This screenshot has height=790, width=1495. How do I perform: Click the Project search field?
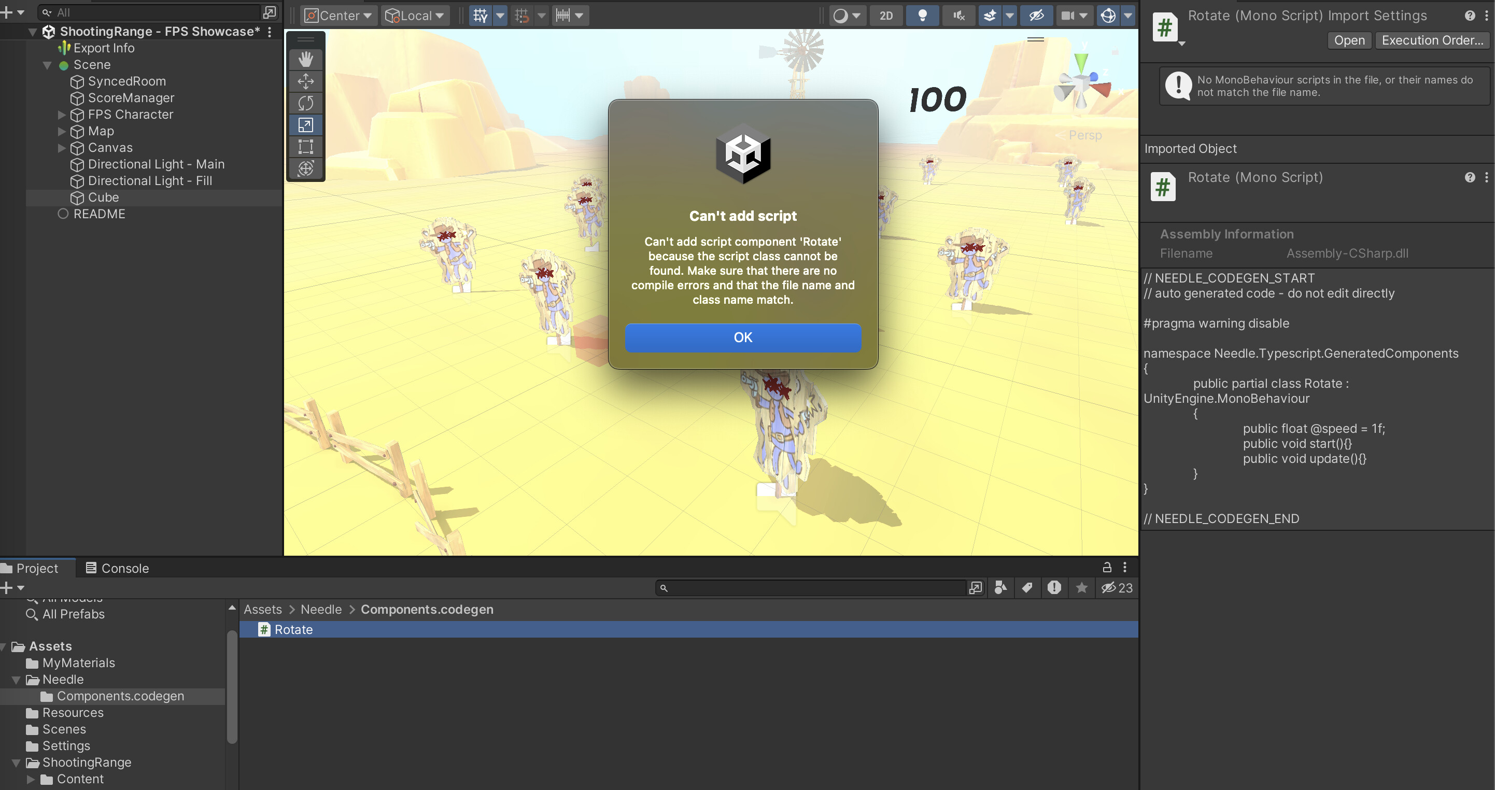tap(812, 588)
